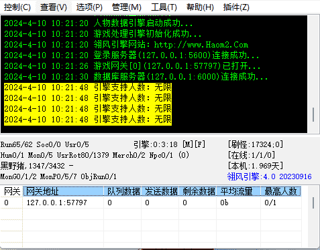Viewport: 320px width, 250px height.
Task: Select the 平均流量 column header
Action: [239, 191]
